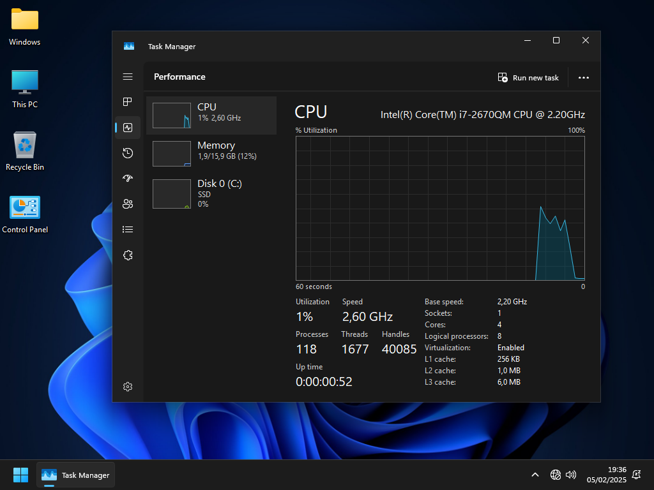This screenshot has height=490, width=654.
Task: Maximize the Task Manager window
Action: pos(556,40)
